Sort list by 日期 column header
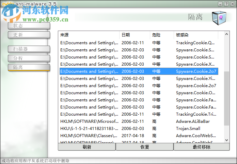Image resolution: width=237 pixels, height=164 pixels. 135,35
